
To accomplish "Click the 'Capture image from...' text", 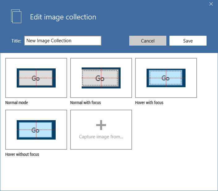I will point(101,137).
